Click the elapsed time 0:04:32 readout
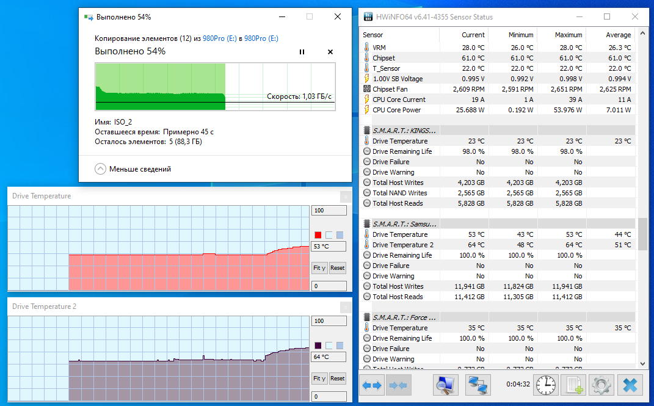This screenshot has height=406, width=654. 518,384
